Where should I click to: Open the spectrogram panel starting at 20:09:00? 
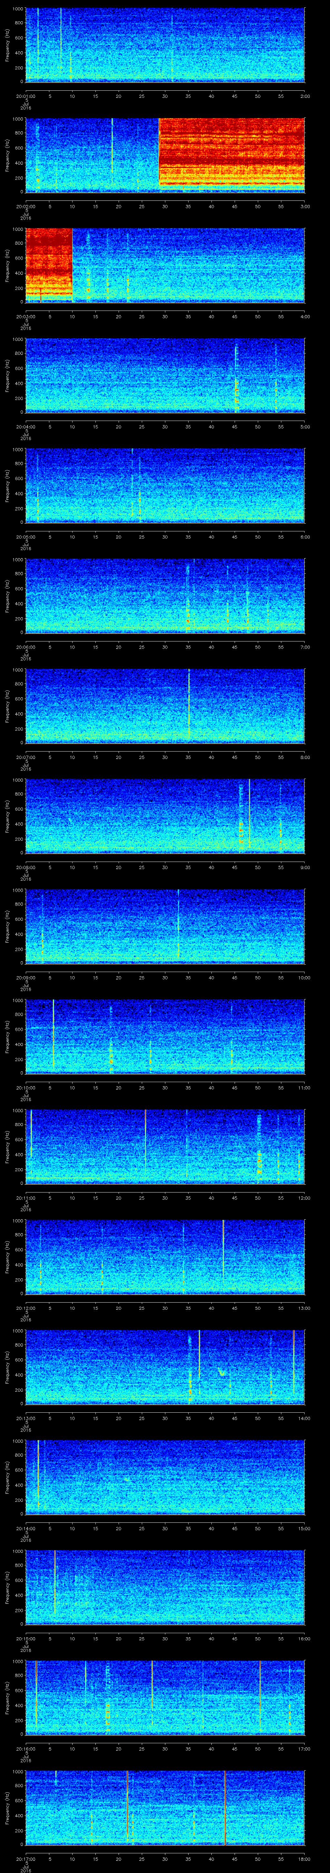pyautogui.click(x=165, y=926)
